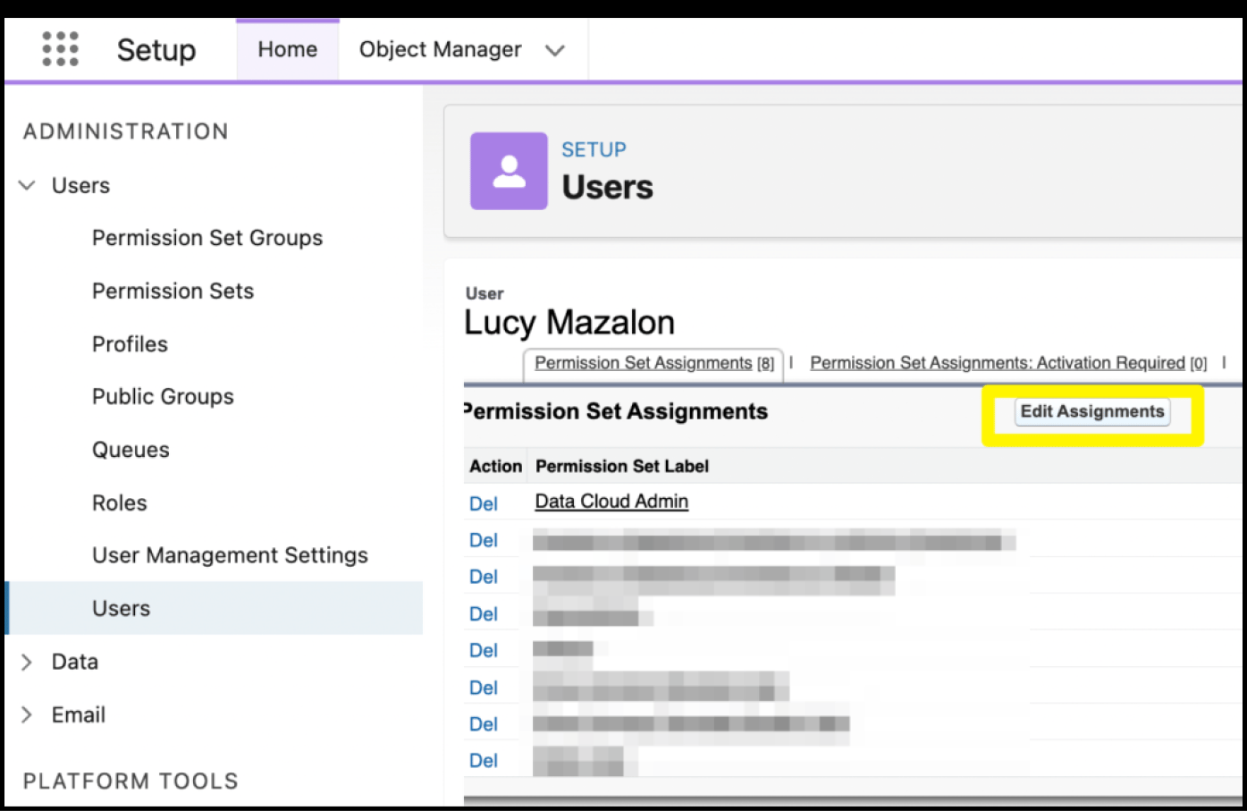Click the purple Users avatar icon
The height and width of the screenshot is (811, 1247).
(509, 170)
